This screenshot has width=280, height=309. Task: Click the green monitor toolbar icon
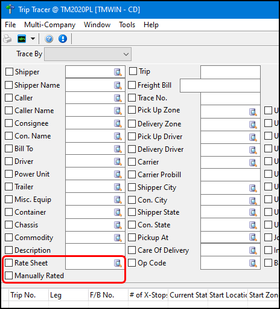click(x=22, y=39)
